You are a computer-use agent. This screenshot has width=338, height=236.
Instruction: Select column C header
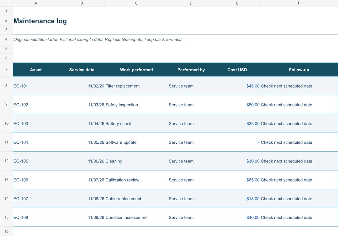click(136, 3)
